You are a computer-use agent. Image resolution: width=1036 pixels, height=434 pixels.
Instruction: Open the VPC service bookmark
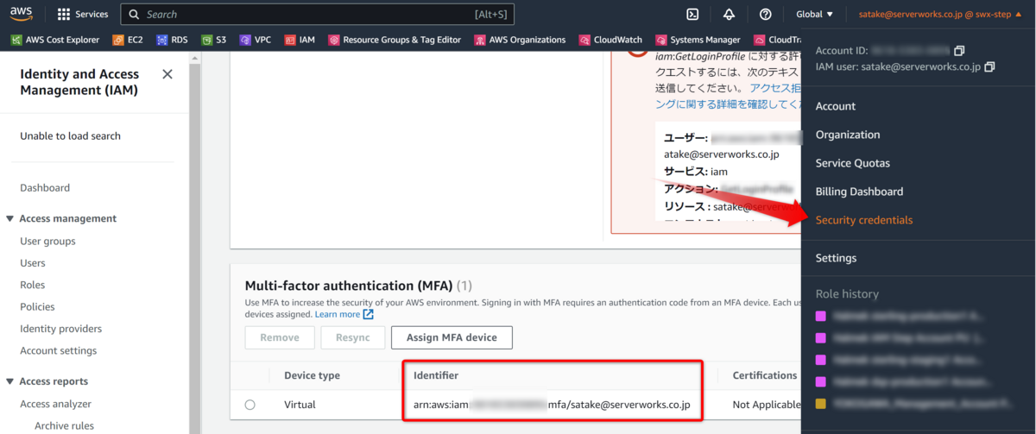[x=256, y=40]
